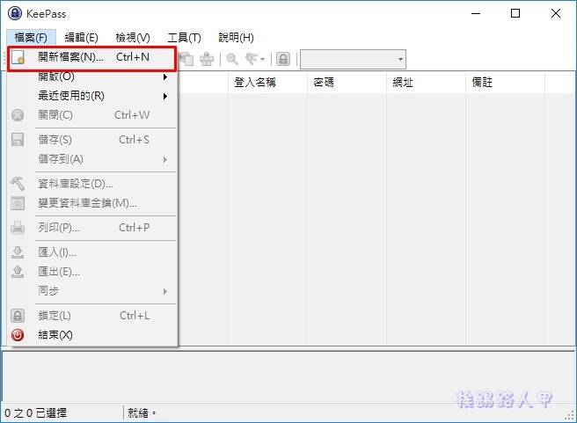Maximize the KeePass window
This screenshot has height=423, width=577.
pyautogui.click(x=515, y=13)
